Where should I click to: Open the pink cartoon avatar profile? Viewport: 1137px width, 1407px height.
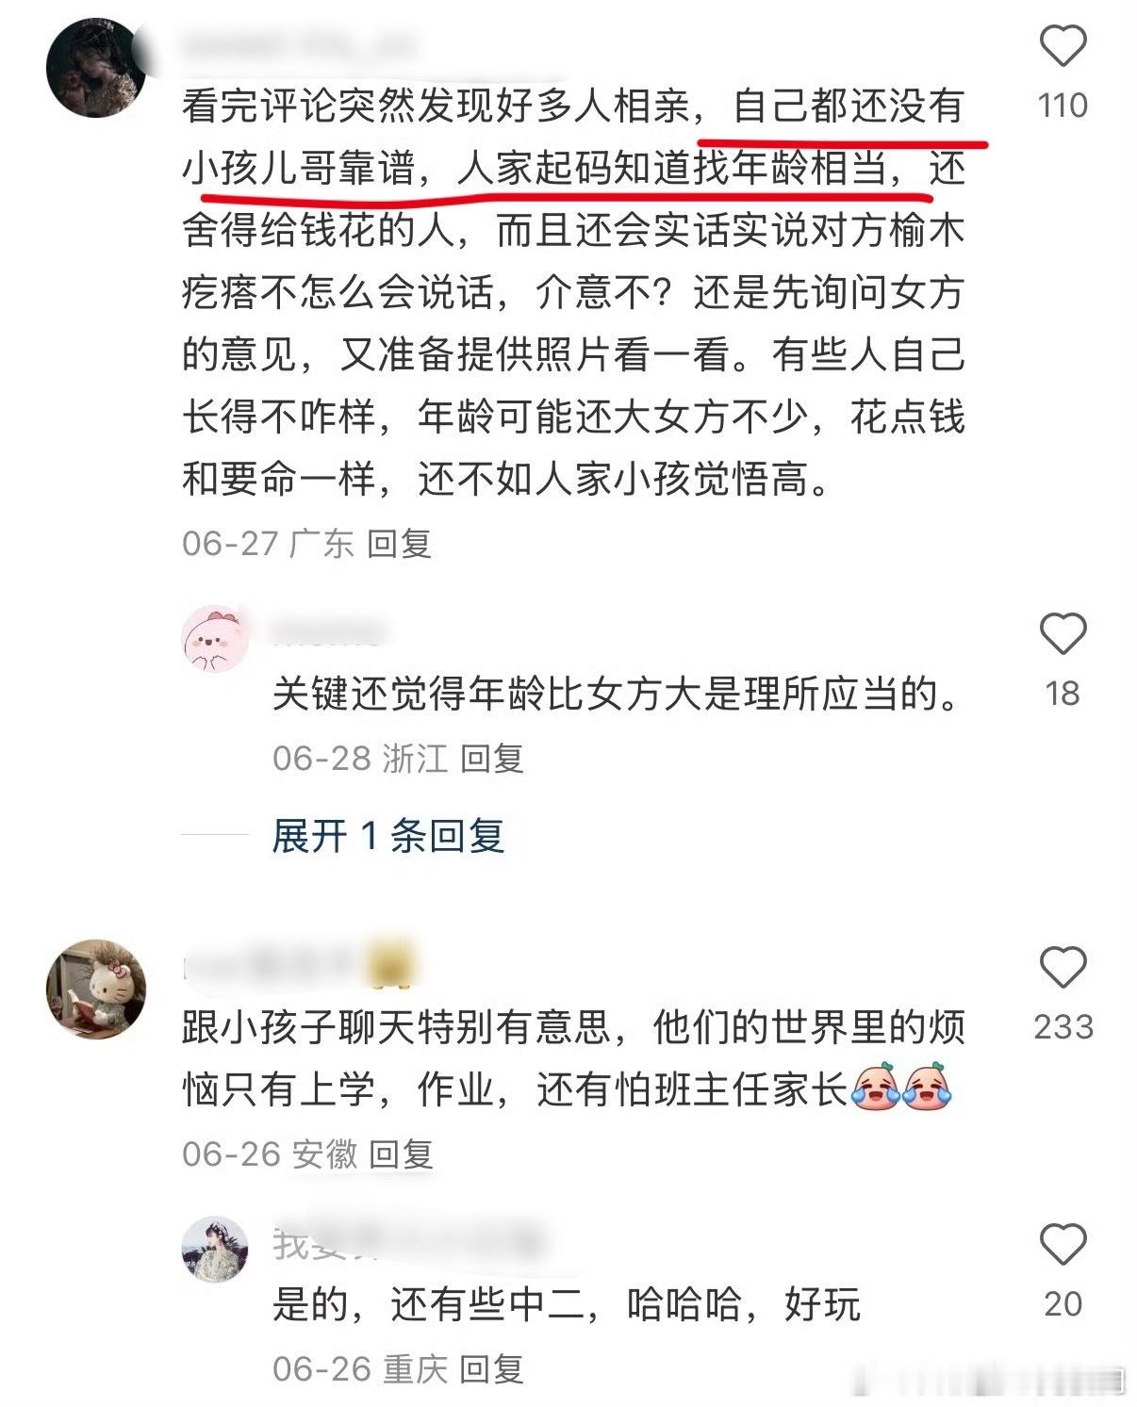click(215, 639)
